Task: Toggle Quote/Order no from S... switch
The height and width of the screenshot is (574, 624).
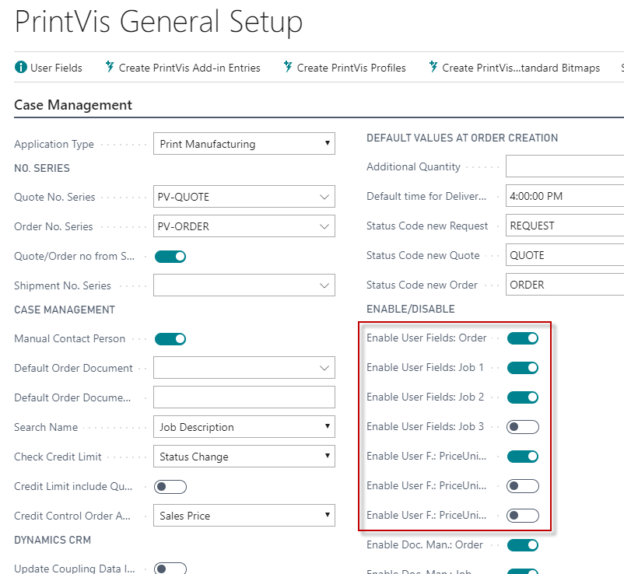Action: tap(170, 257)
